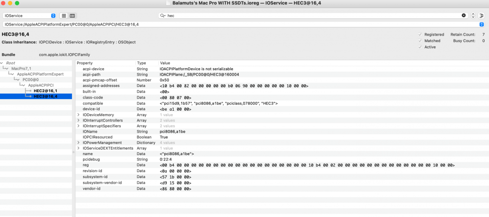The image size is (489, 217).
Task: Click the compatible value starting with "pci15d9,1b57"
Action: point(219,103)
